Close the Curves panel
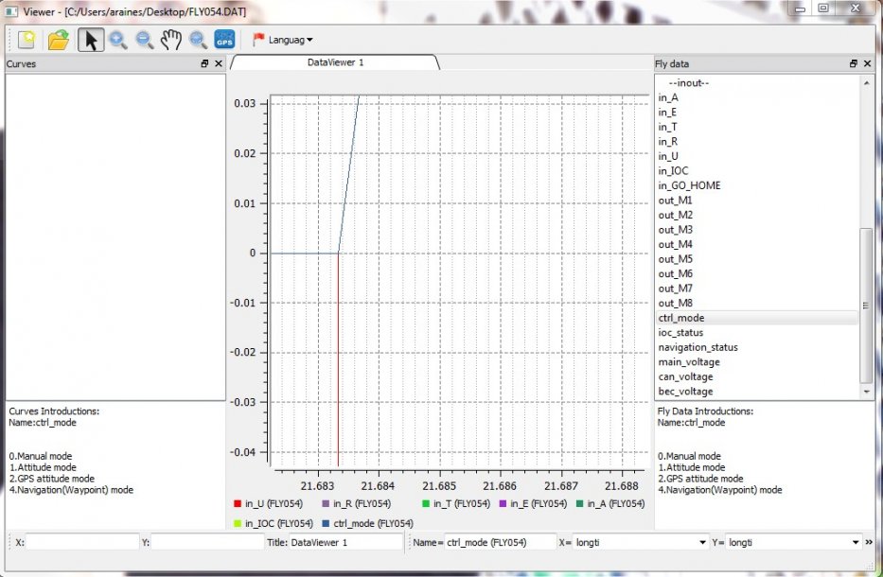The width and height of the screenshot is (883, 577). coord(219,63)
